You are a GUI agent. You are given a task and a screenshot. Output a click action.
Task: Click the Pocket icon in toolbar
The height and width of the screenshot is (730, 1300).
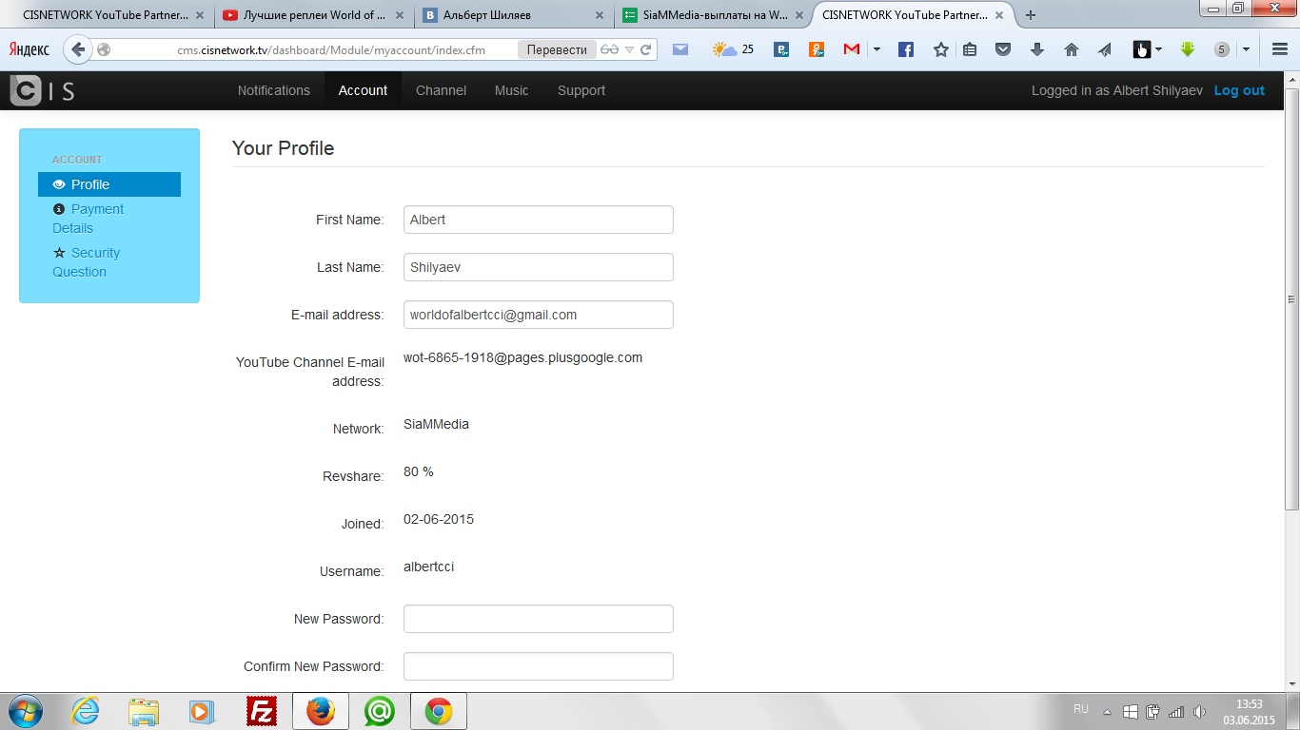click(1003, 49)
